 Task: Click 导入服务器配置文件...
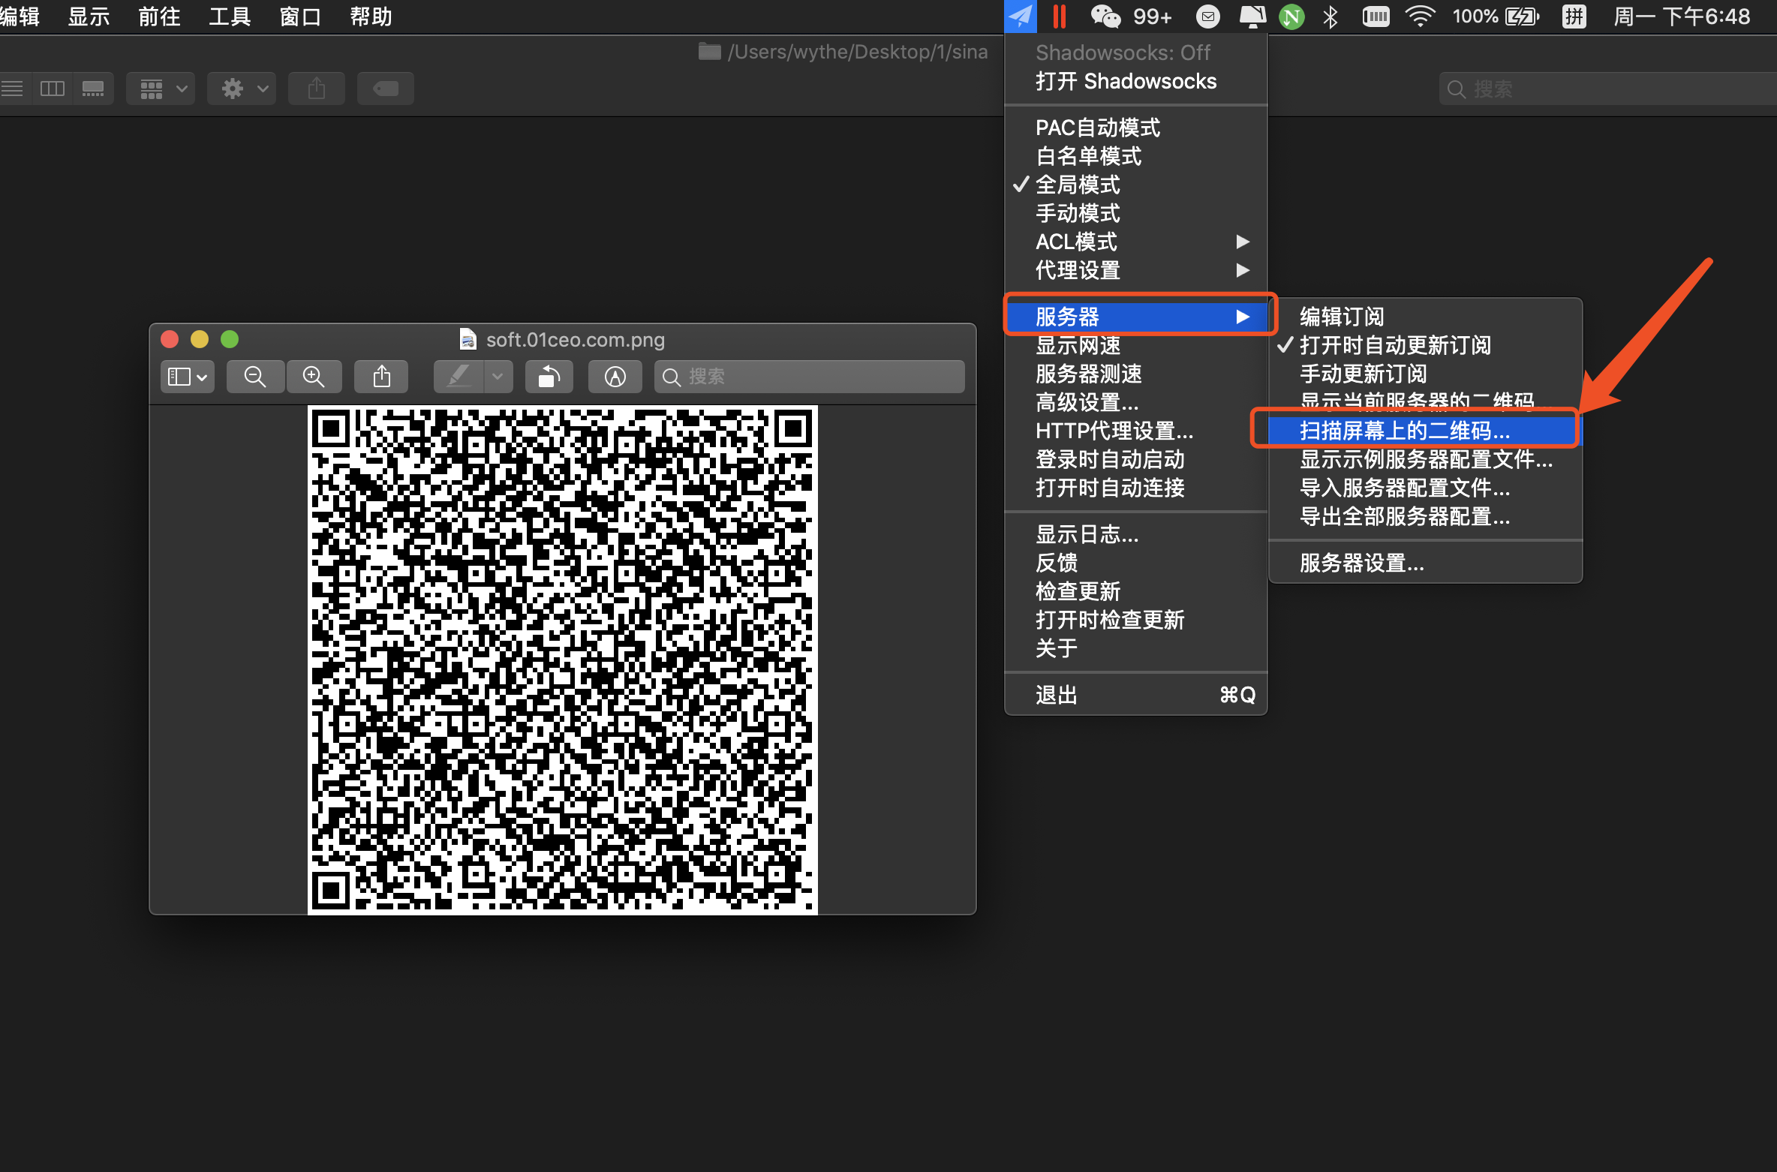coord(1426,488)
